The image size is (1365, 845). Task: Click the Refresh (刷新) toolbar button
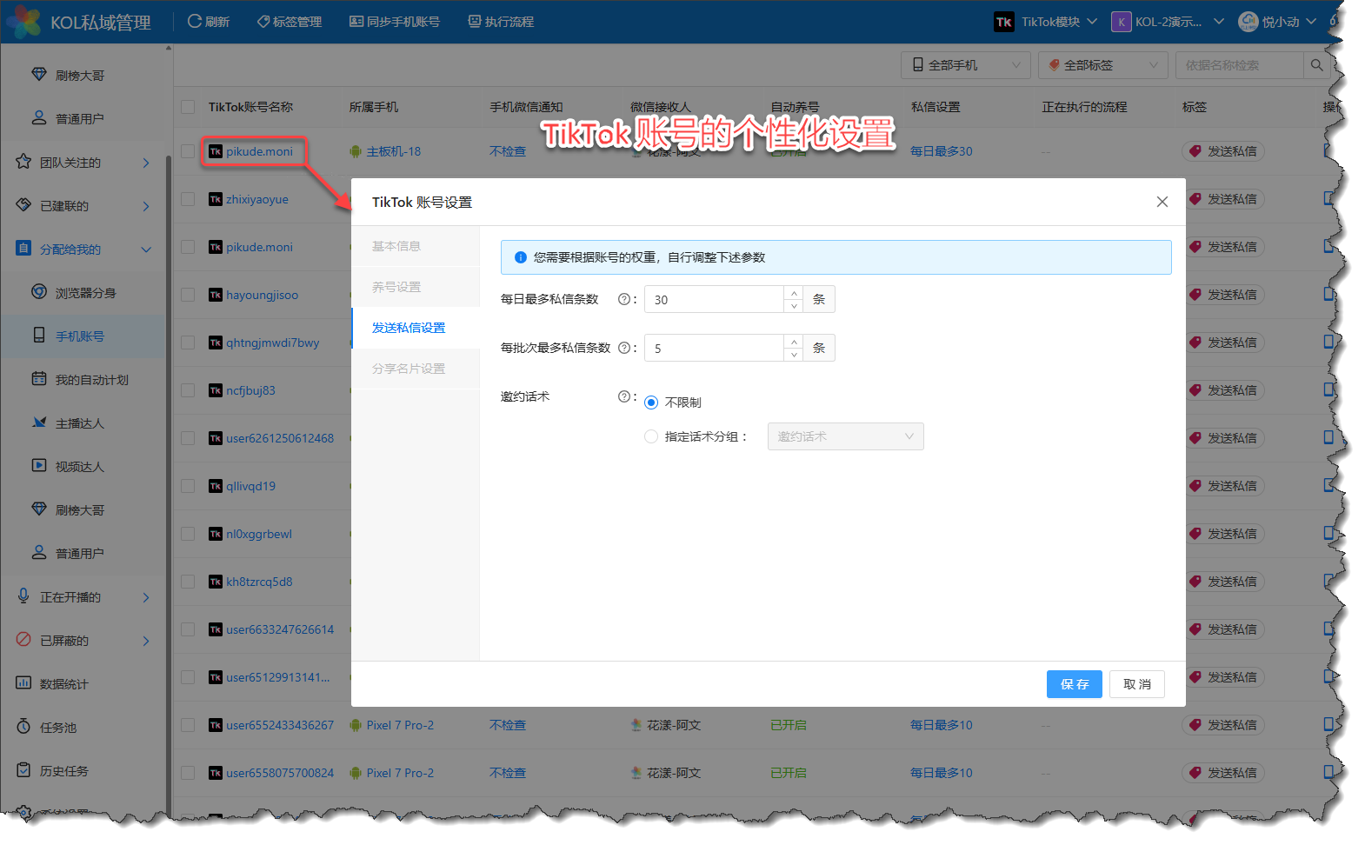[x=209, y=22]
